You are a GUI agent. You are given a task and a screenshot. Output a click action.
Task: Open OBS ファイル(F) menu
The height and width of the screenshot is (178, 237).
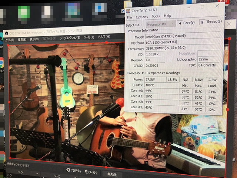(9, 40)
